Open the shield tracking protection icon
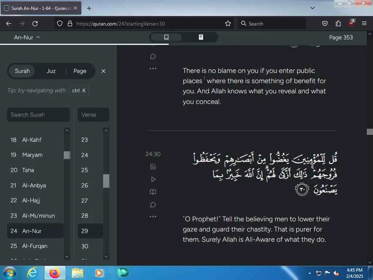This screenshot has width=373, height=280. [x=60, y=23]
